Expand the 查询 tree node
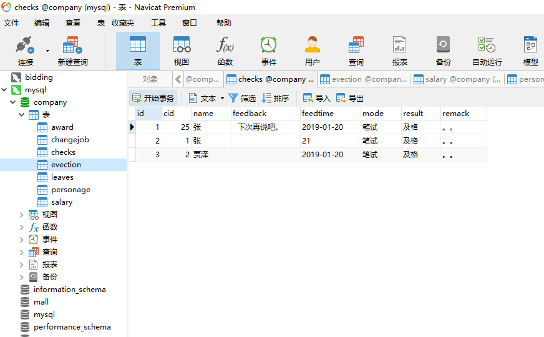544x337 pixels. [21, 252]
